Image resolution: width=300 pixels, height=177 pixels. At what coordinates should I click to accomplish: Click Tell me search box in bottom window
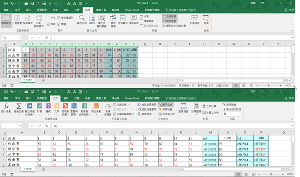(181, 98)
